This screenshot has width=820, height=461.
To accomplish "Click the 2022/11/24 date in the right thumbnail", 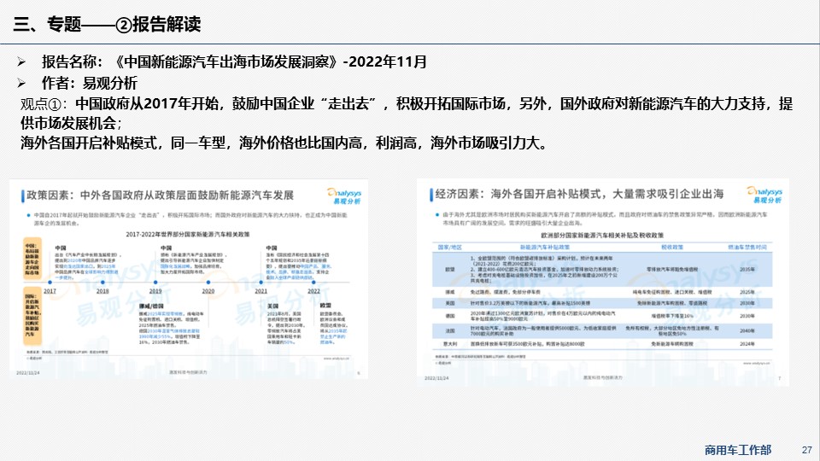I will [x=436, y=378].
